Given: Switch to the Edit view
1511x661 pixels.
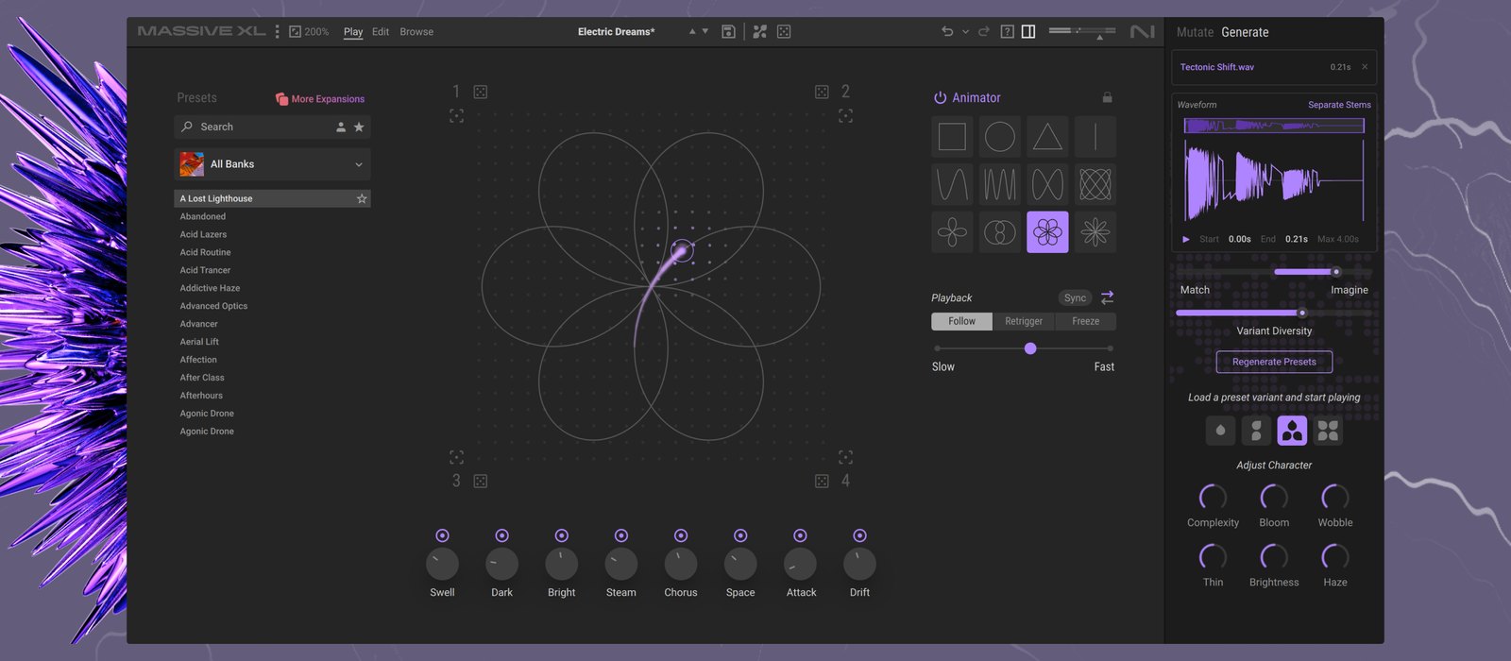Looking at the screenshot, I should 381,31.
